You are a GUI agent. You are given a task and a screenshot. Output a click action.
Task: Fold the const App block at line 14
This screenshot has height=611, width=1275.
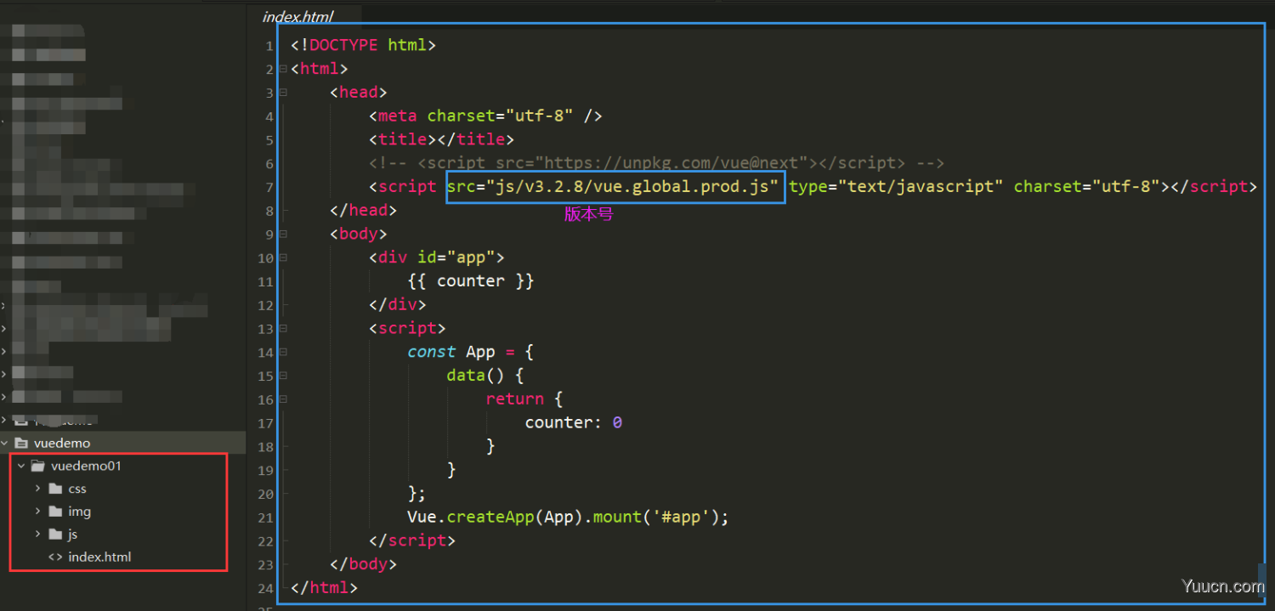coord(283,352)
